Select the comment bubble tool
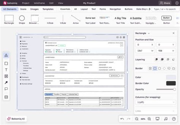The width and height of the screenshot is (180, 125). (6, 89)
